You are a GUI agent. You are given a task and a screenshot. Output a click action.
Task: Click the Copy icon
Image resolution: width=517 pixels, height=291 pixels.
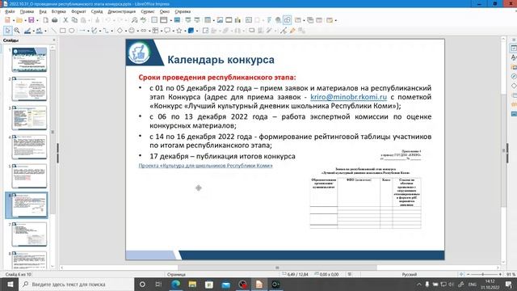tap(74, 20)
